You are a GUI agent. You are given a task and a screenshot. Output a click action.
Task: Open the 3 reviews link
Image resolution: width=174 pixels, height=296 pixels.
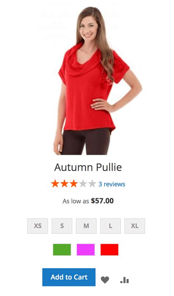click(x=112, y=184)
